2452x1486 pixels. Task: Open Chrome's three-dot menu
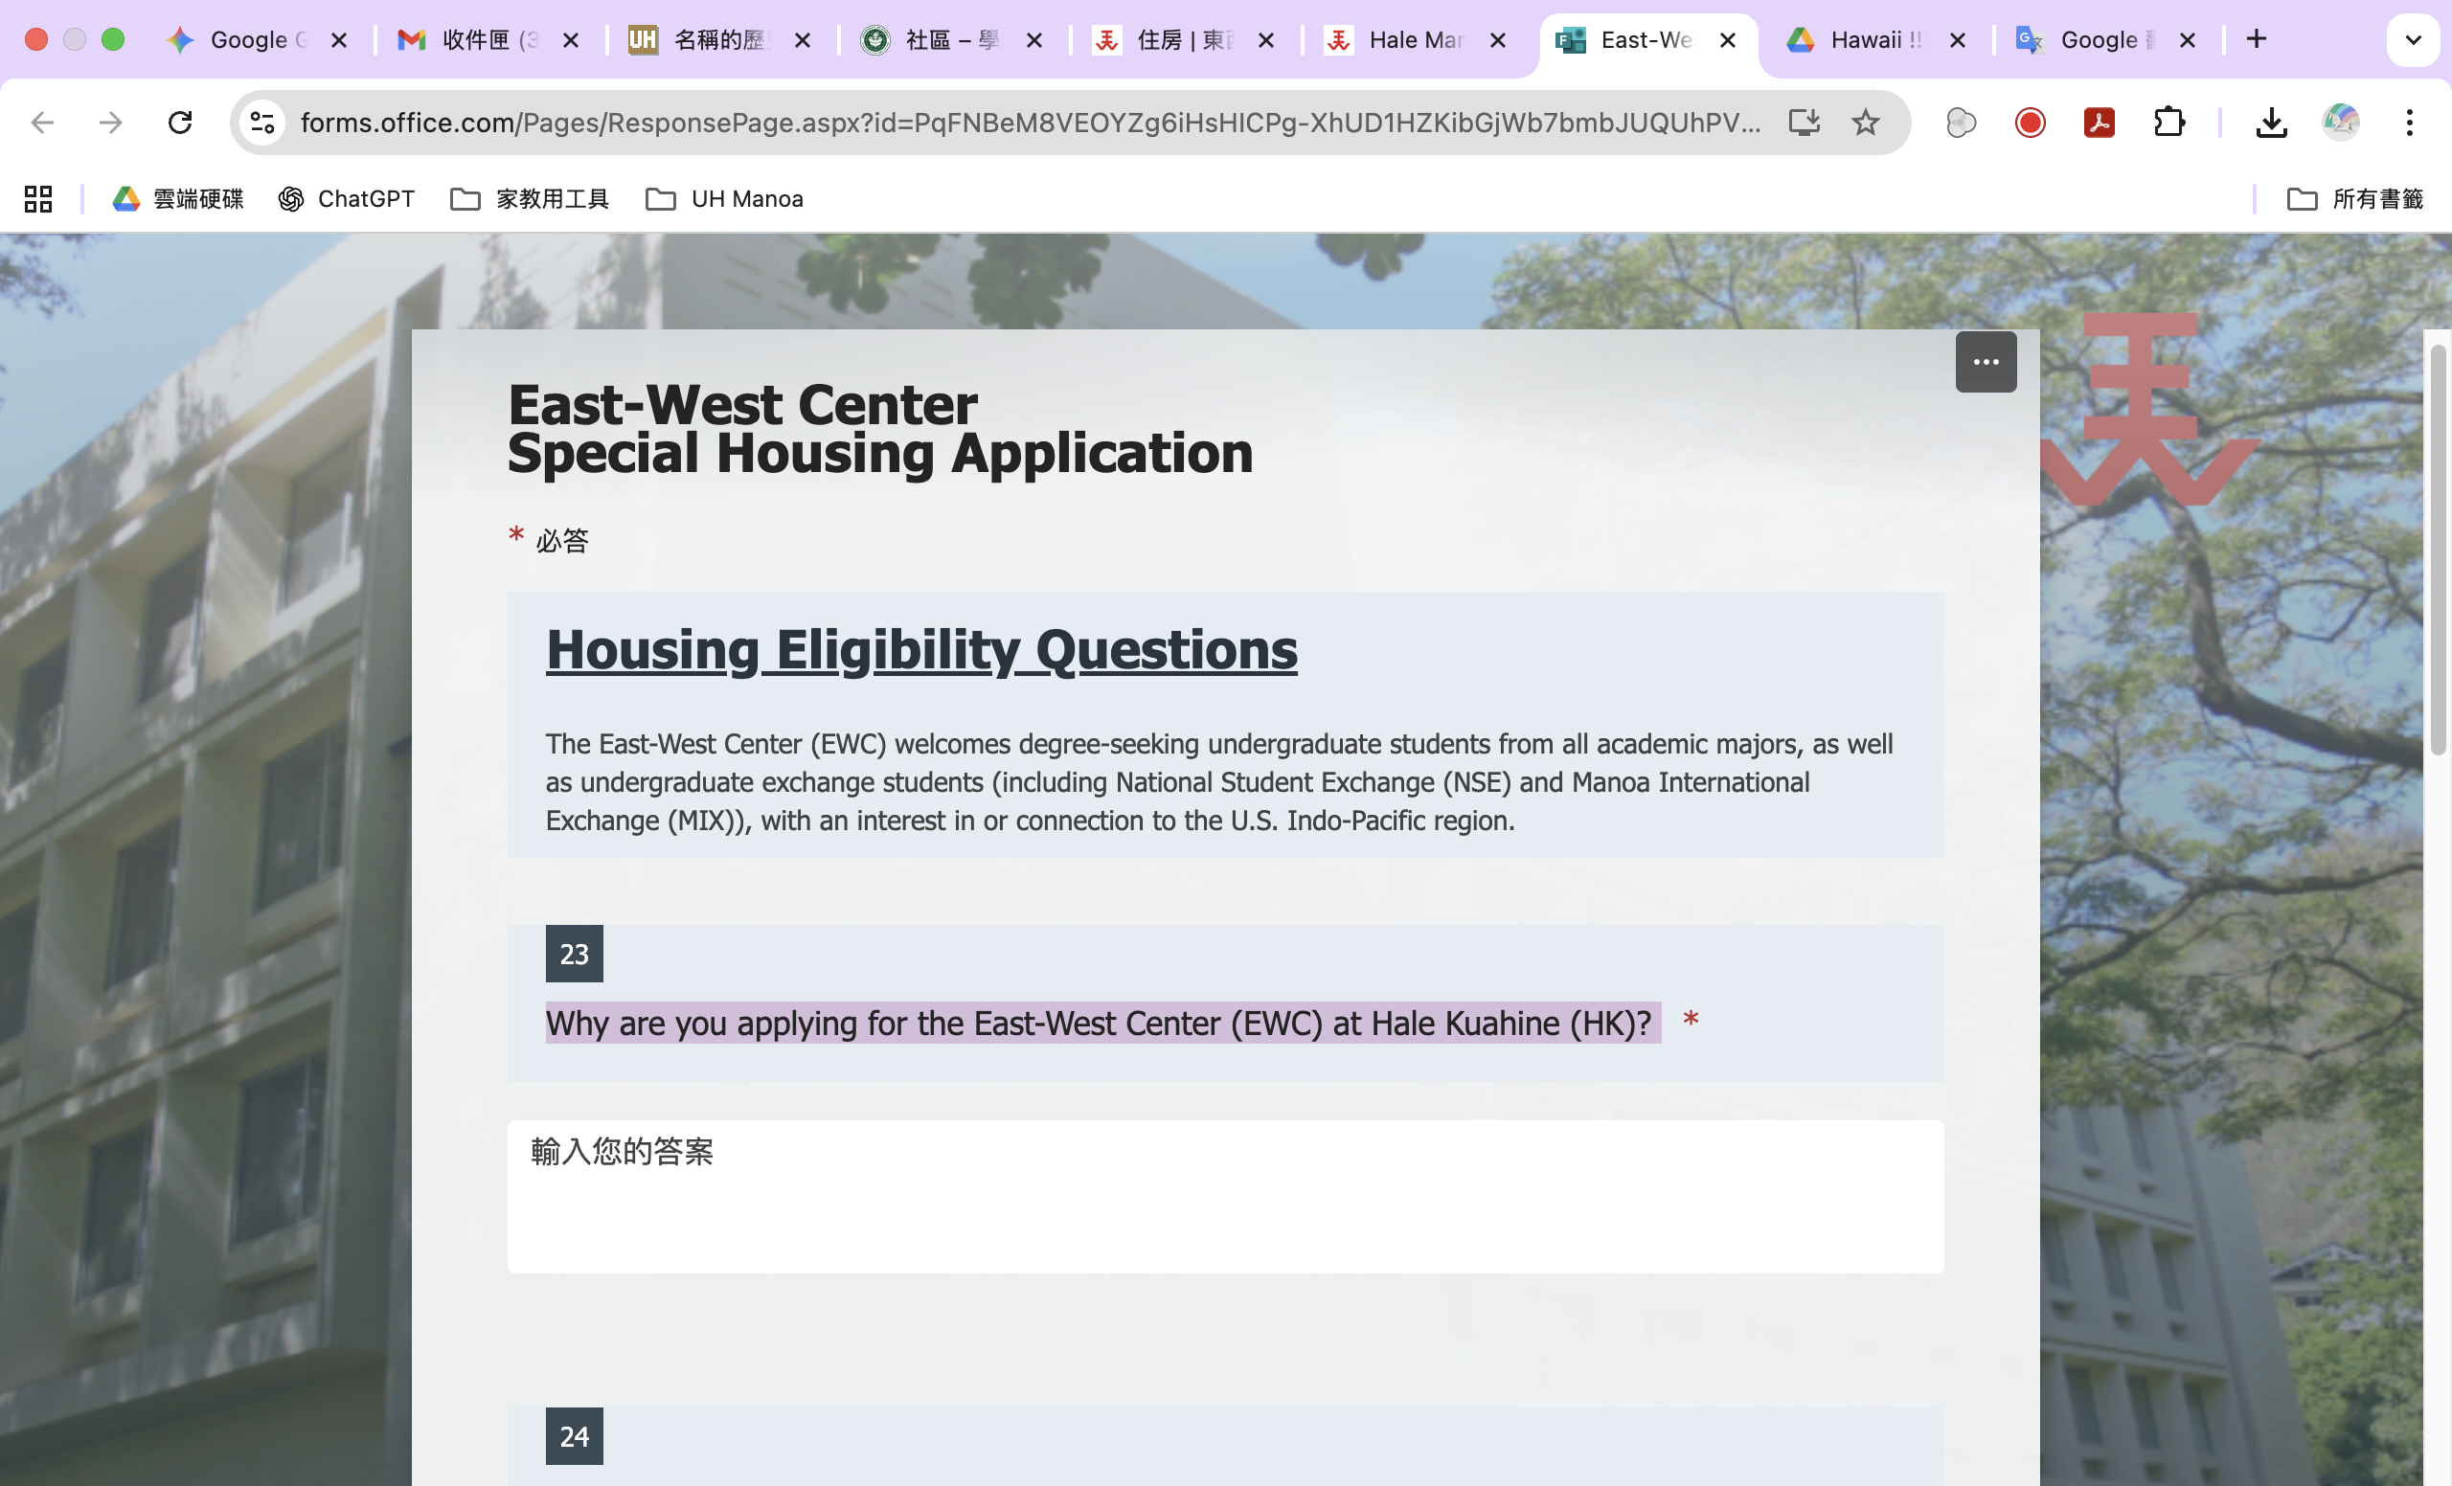(2409, 124)
